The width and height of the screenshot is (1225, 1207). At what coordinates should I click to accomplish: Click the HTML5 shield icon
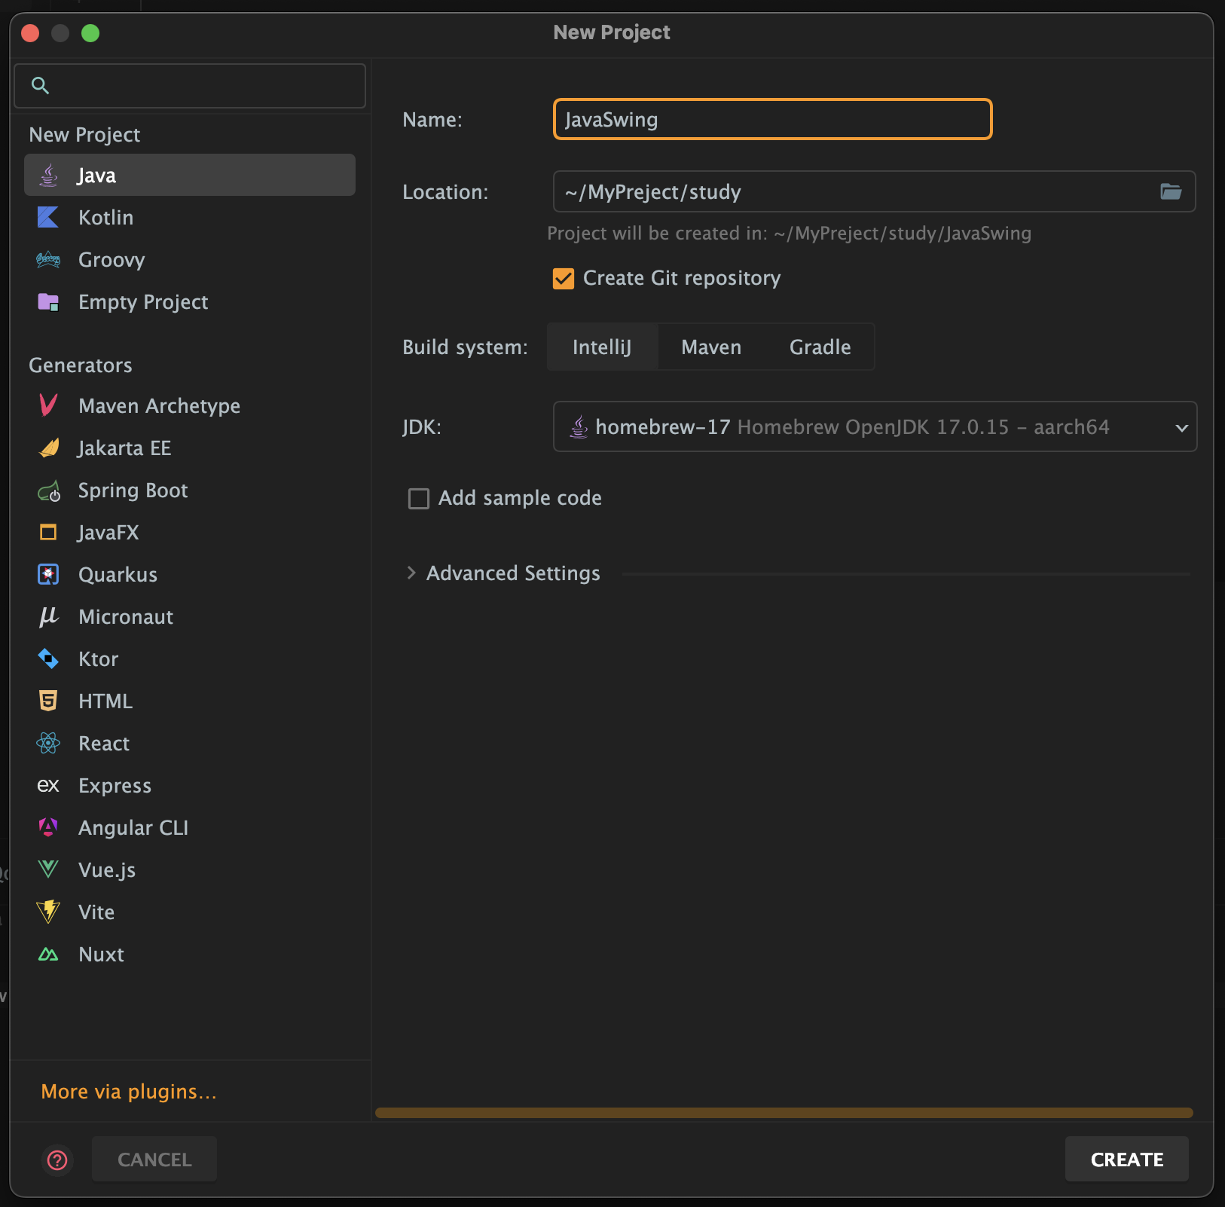(48, 701)
